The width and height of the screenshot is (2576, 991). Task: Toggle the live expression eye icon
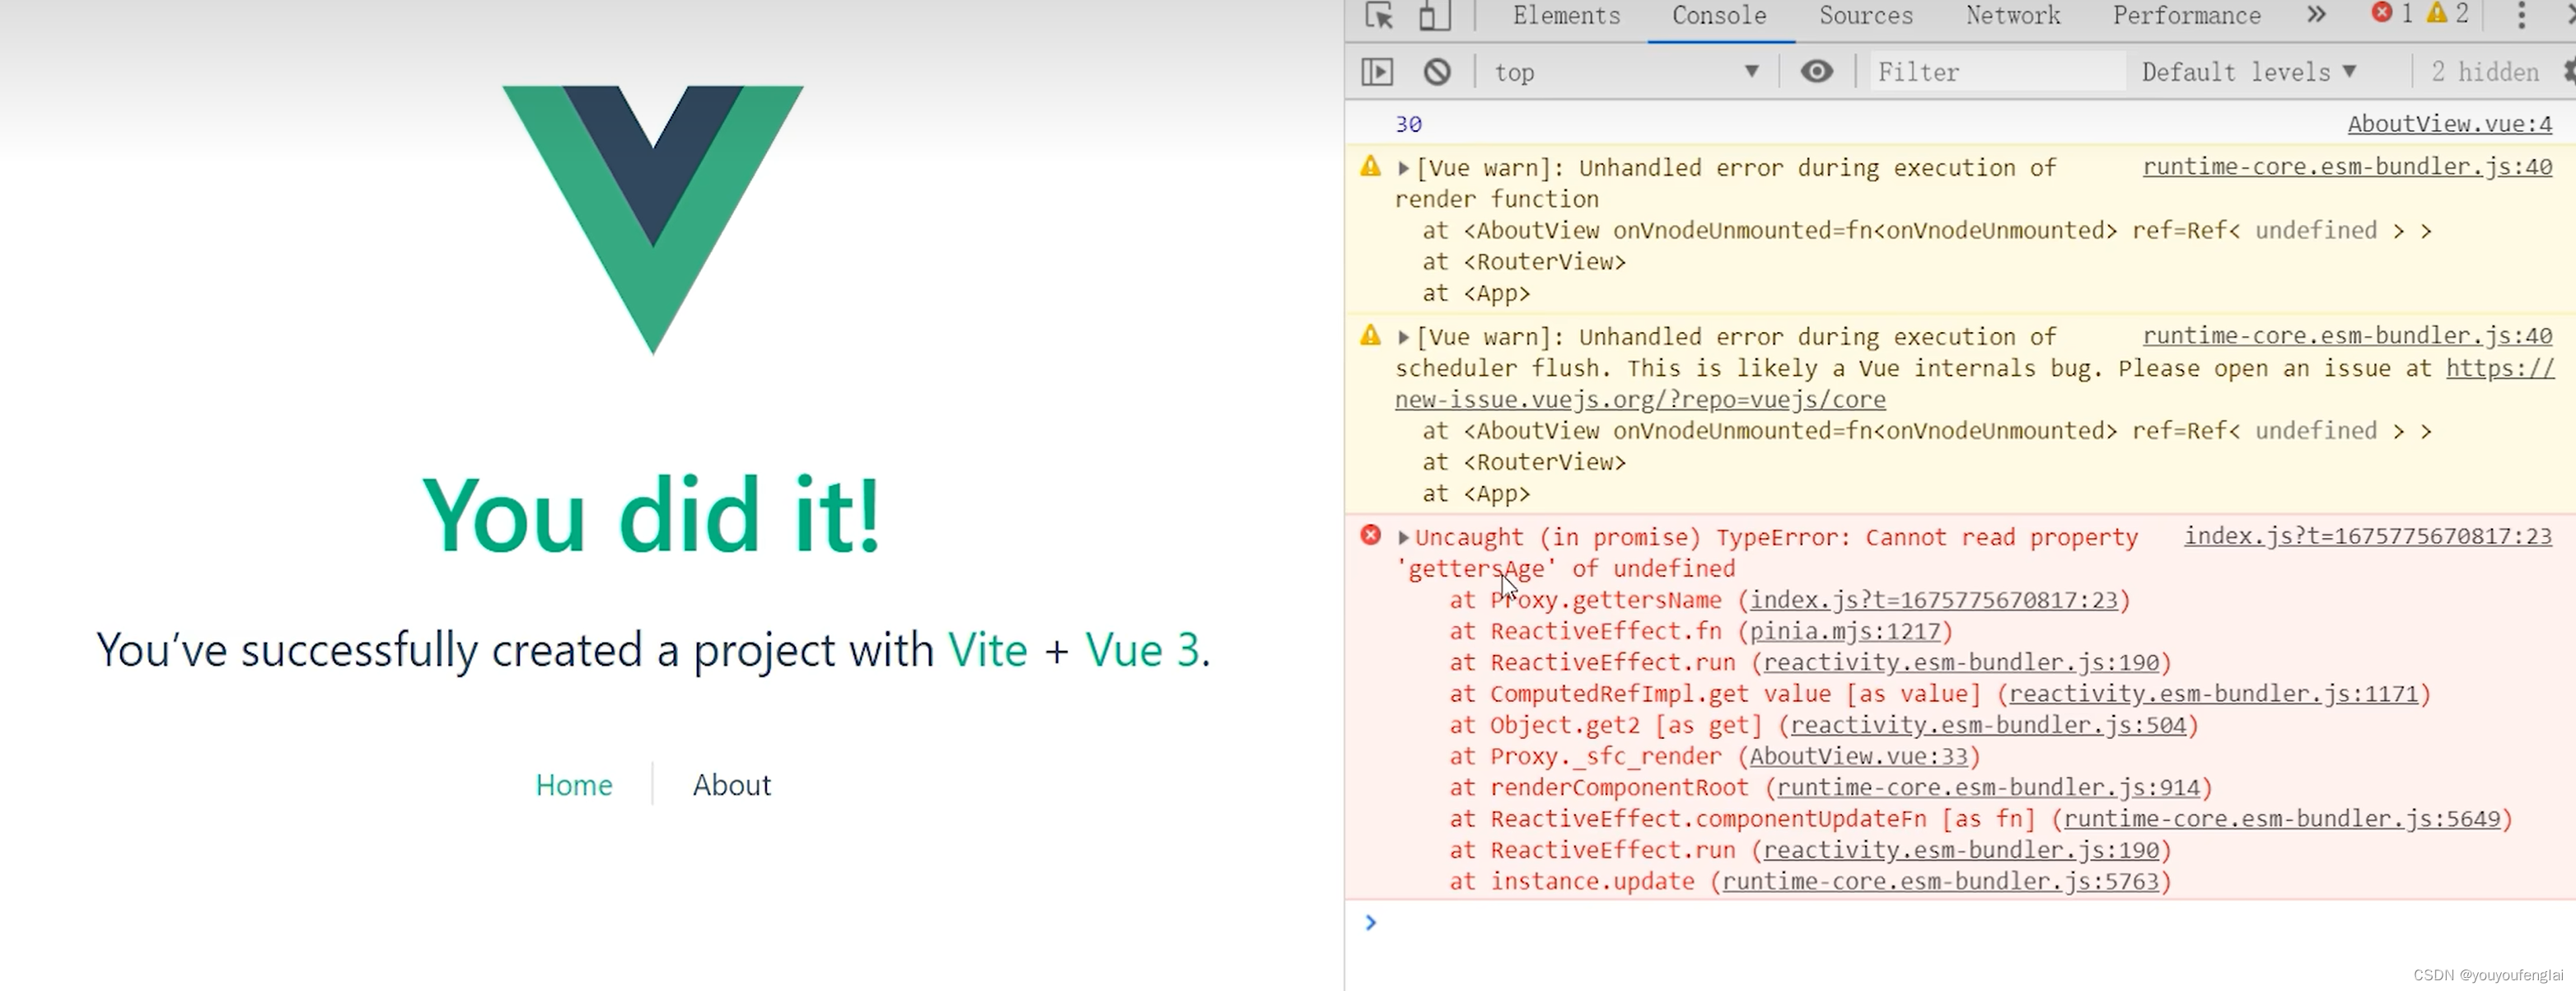1817,71
